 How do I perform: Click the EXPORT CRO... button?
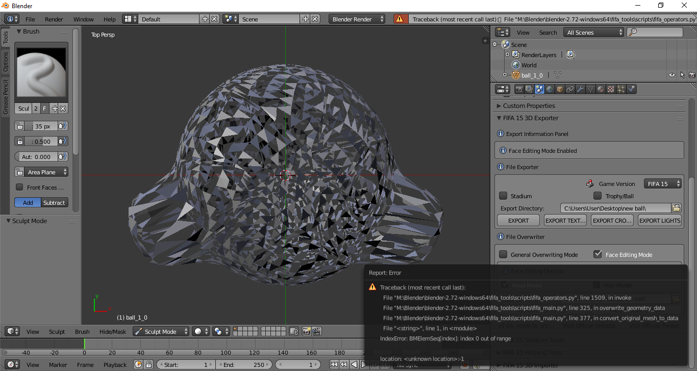612,220
